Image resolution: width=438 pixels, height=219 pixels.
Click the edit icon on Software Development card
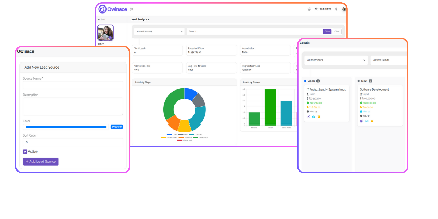click(x=361, y=121)
